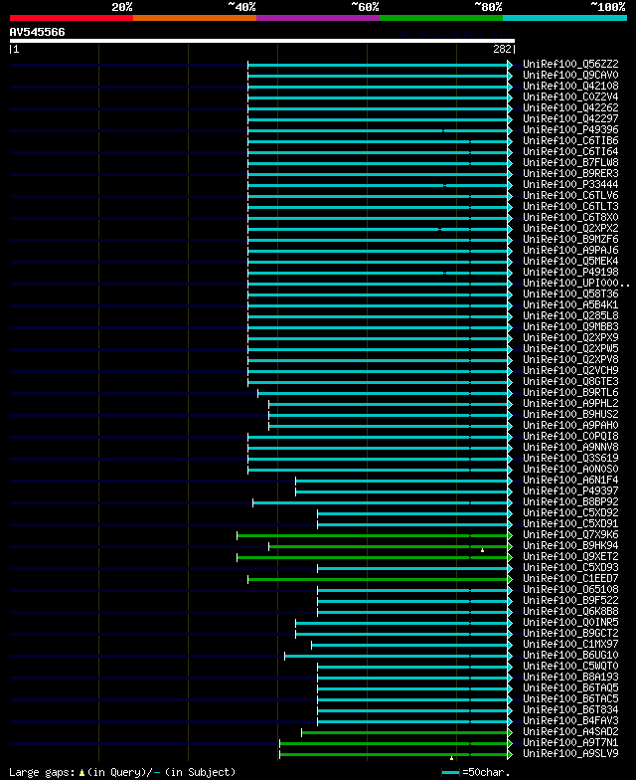The width and height of the screenshot is (636, 780).
Task: Open hit UniRef100_Q42297
Action: click(570, 119)
